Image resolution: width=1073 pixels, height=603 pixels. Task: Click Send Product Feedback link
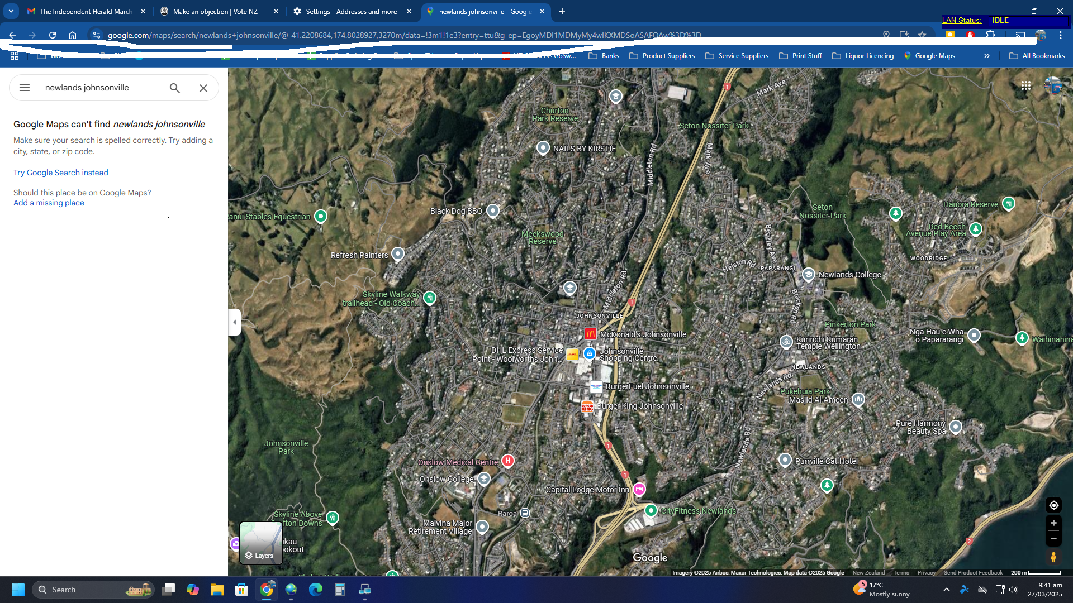pos(973,573)
